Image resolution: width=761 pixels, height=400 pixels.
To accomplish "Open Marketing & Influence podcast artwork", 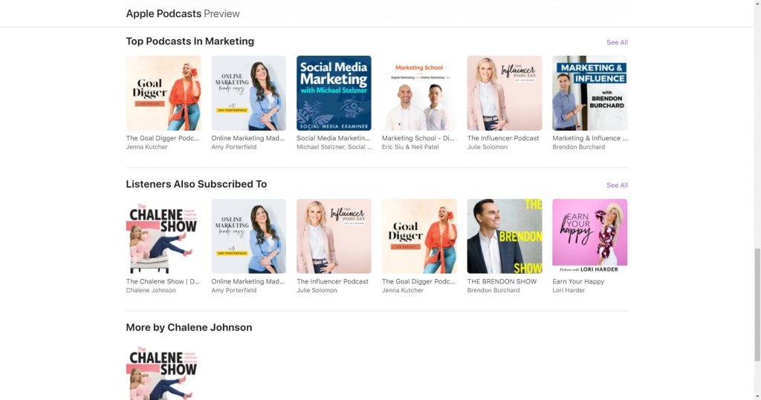I will click(x=589, y=93).
